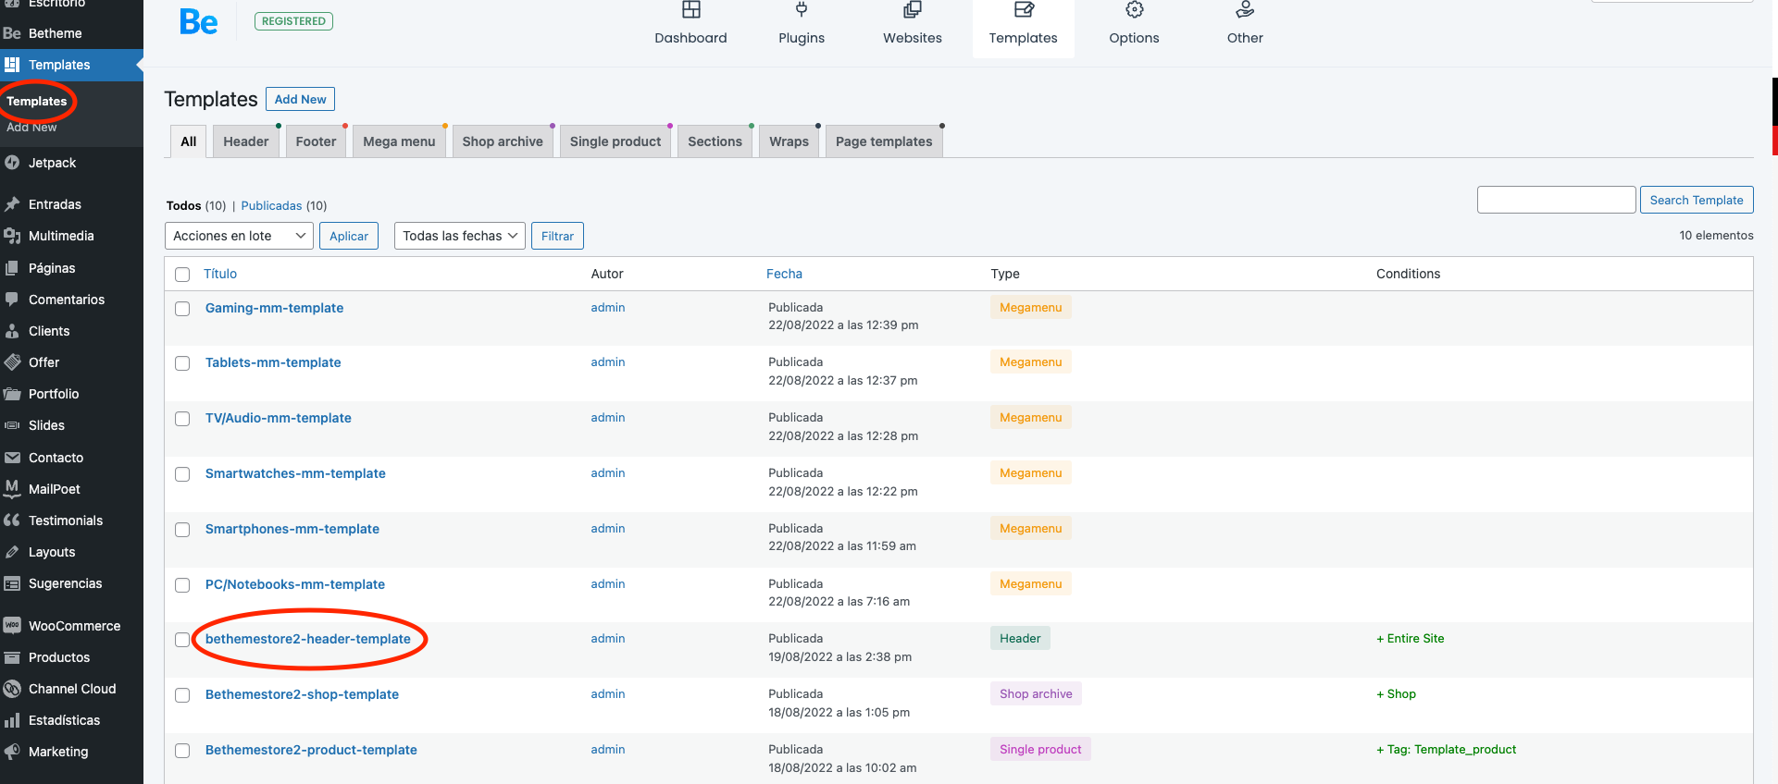This screenshot has height=784, width=1778.
Task: Click the Betheme sidebar icon
Action: [12, 33]
